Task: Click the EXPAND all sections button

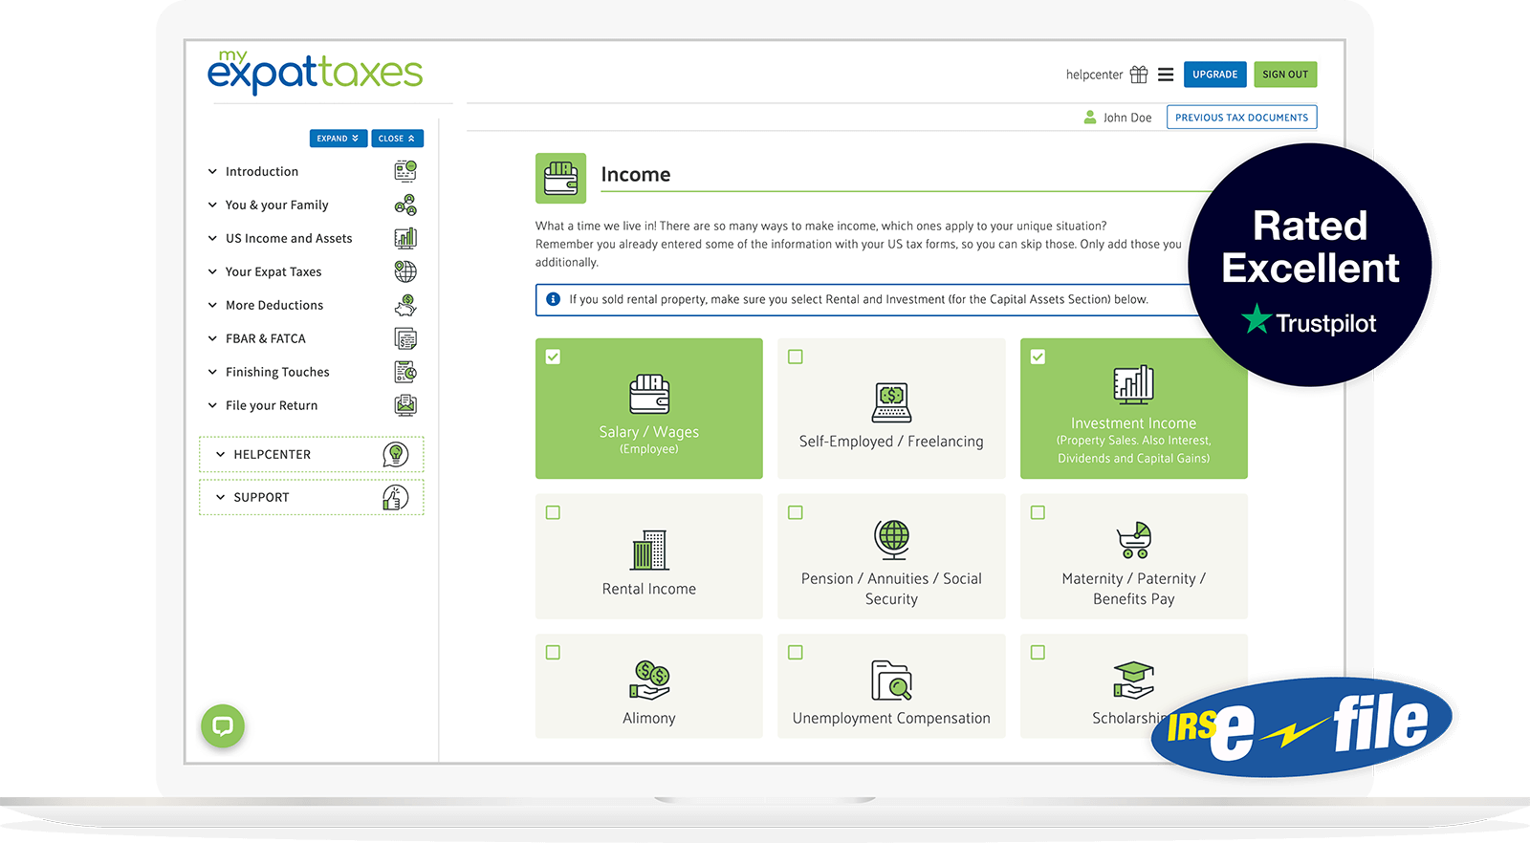Action: point(339,139)
